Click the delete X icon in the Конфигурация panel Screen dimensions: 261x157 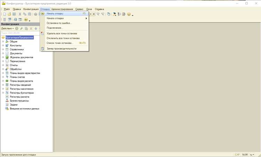point(31,28)
